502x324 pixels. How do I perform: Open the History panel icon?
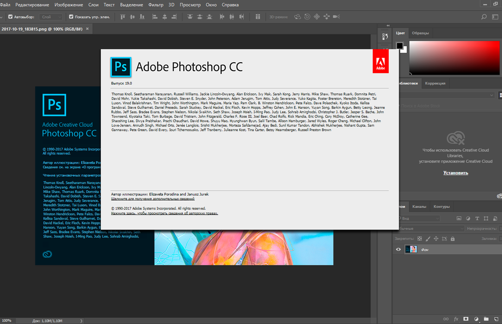(385, 37)
